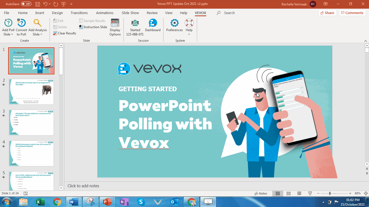
Task: Click the Windows Start button
Action: click(x=6, y=202)
